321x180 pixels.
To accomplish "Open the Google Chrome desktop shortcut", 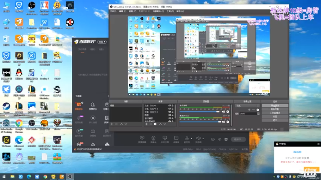I will click(x=19, y=125).
